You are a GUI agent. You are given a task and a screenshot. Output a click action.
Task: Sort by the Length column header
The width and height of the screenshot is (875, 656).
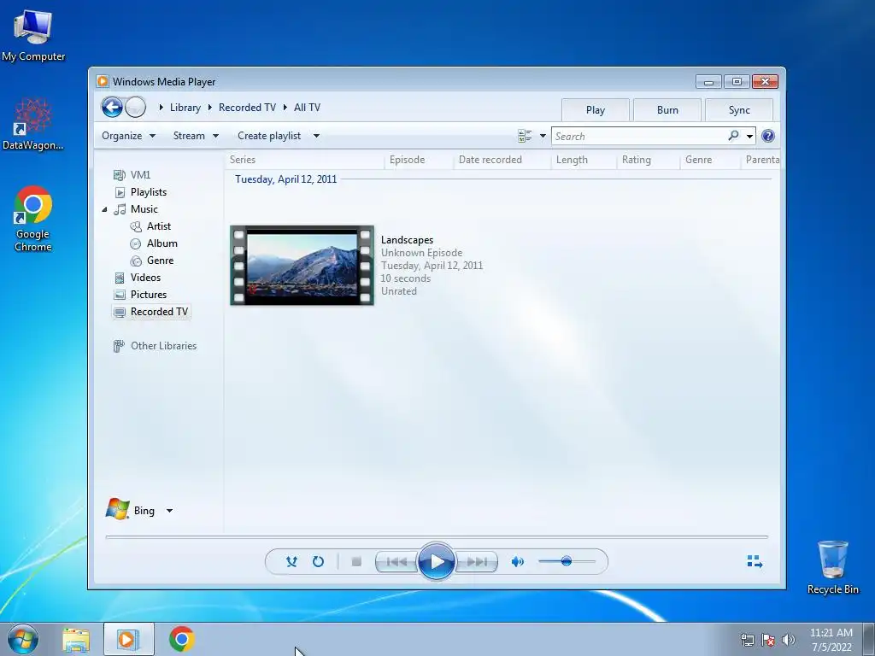pos(584,160)
